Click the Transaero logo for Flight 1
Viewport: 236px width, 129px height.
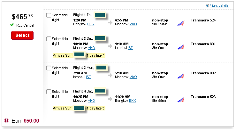click(x=181, y=23)
